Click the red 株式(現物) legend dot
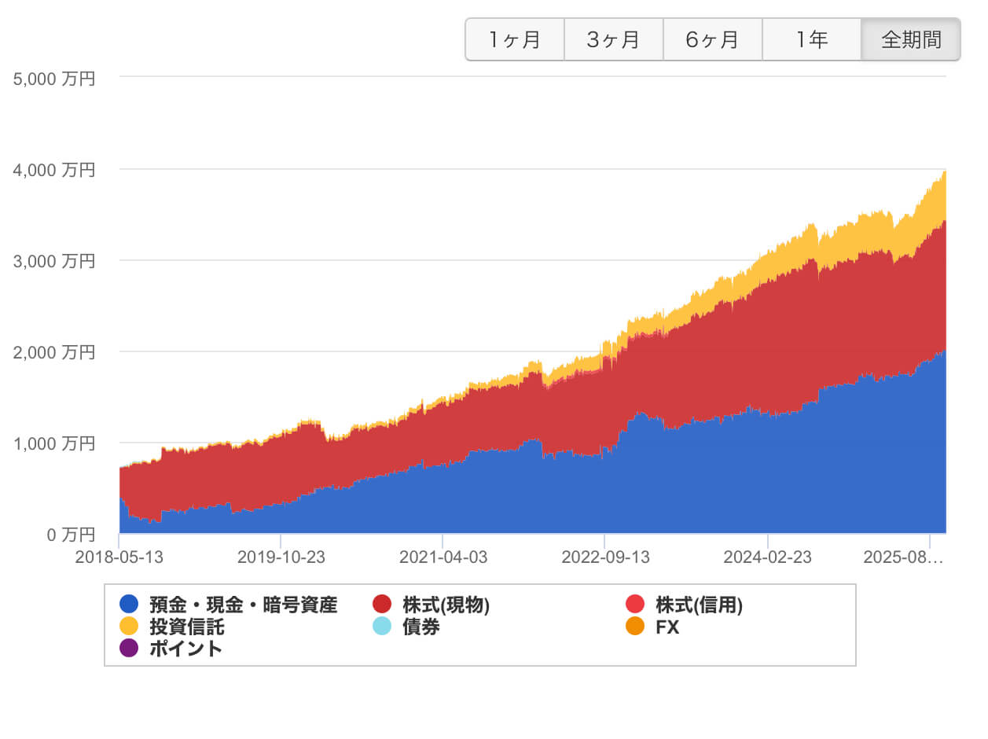Screen dimensions: 988x739 point(382,605)
